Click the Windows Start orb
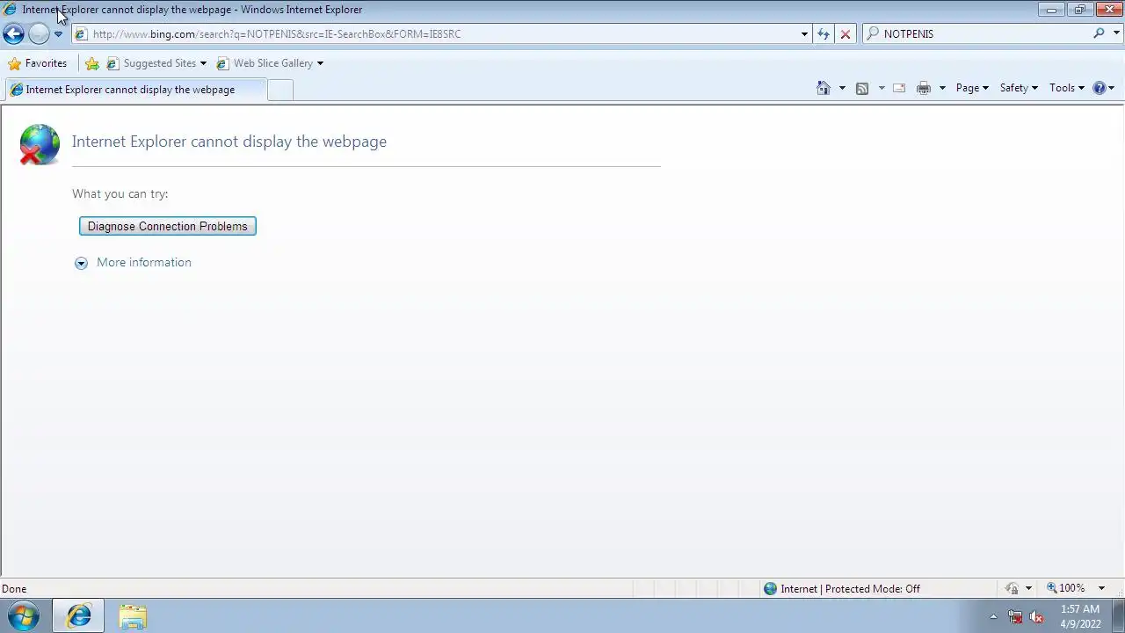The width and height of the screenshot is (1125, 633). 23,616
